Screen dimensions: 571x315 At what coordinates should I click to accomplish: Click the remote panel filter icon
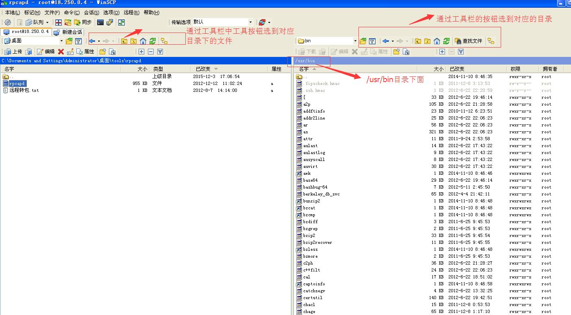point(372,41)
